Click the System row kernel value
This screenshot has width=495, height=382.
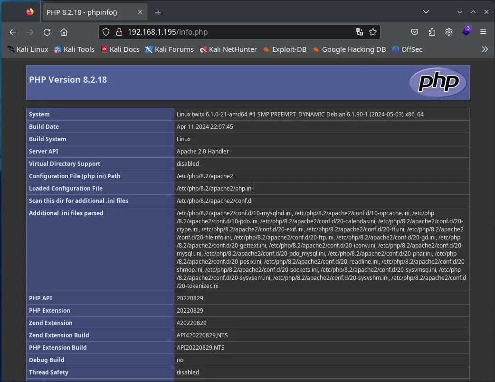pyautogui.click(x=300, y=115)
